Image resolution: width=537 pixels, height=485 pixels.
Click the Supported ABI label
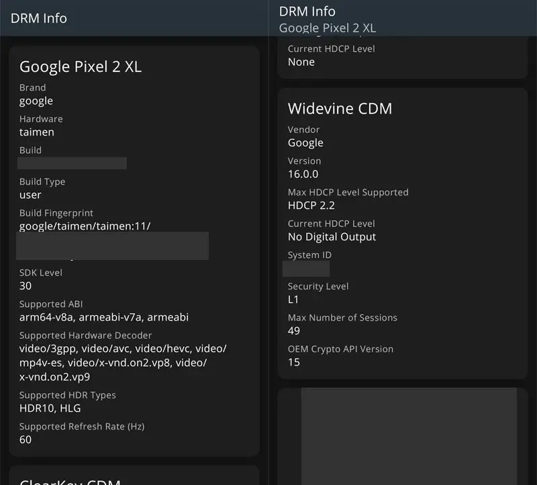click(x=51, y=304)
